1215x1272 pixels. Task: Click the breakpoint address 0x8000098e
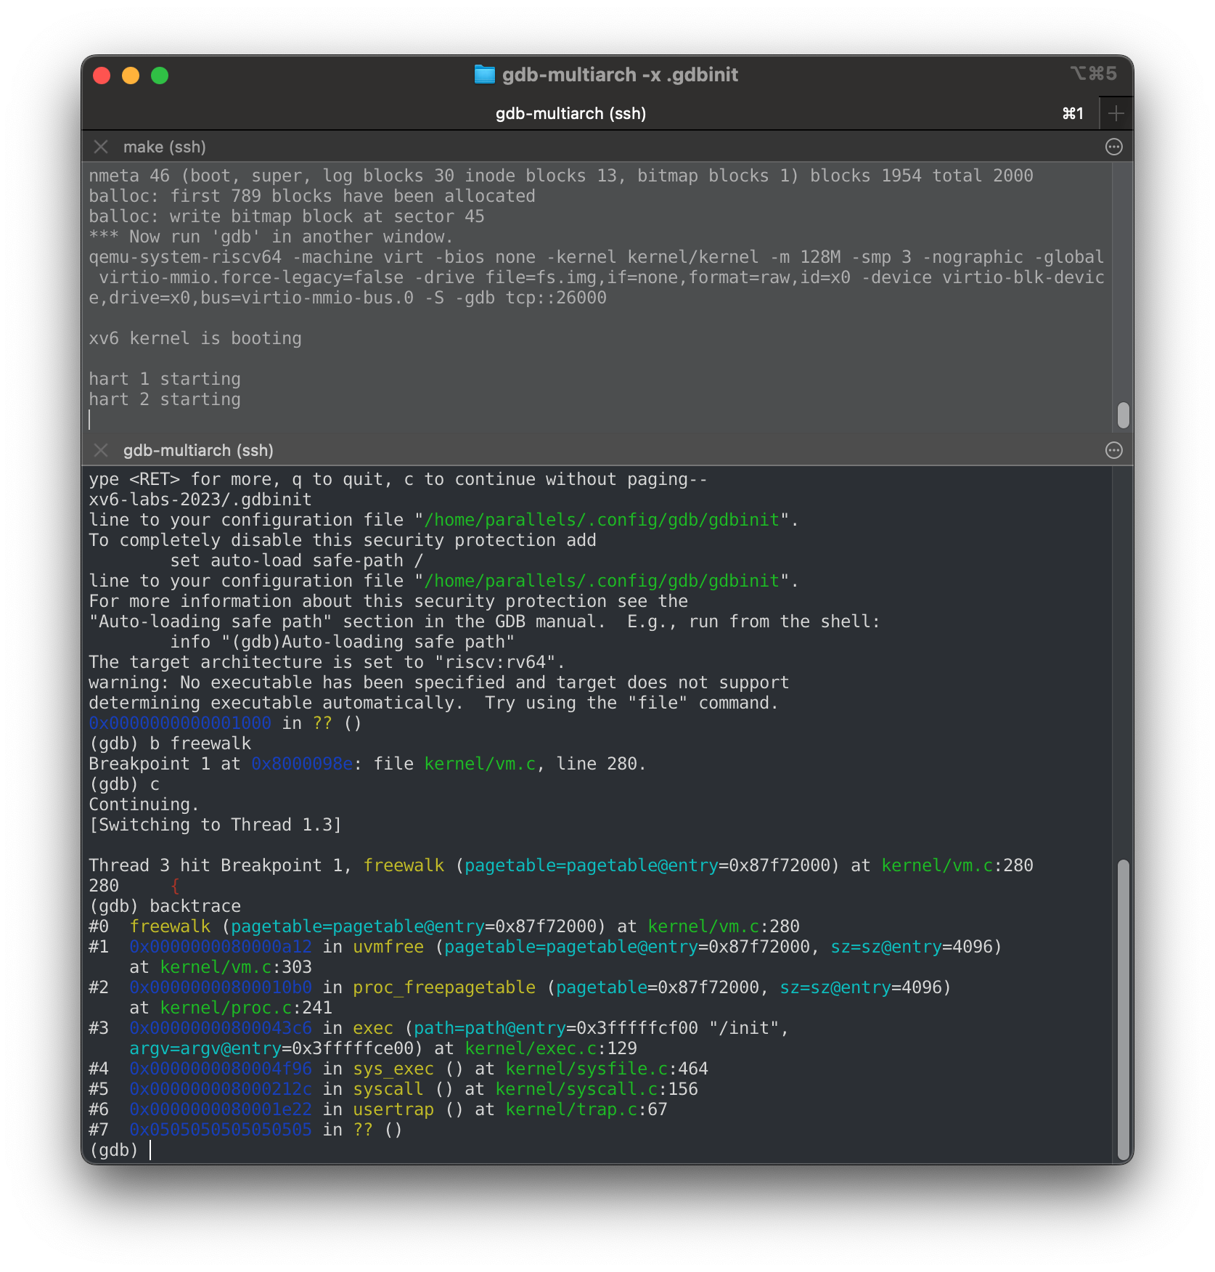301,763
